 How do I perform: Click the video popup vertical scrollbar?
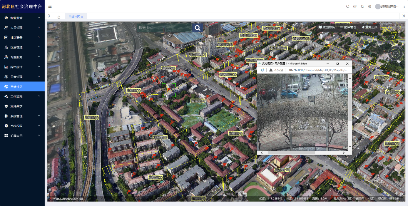(350, 112)
